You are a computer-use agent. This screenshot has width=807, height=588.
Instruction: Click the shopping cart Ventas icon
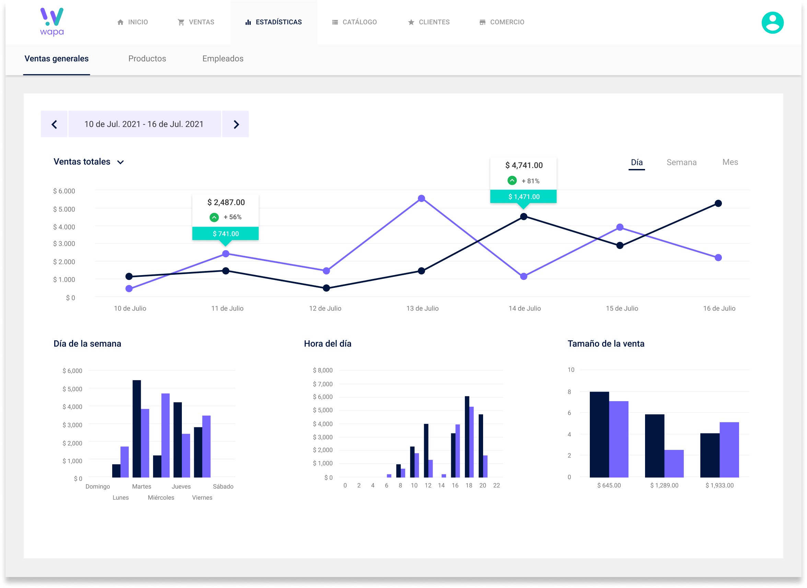[x=181, y=22]
